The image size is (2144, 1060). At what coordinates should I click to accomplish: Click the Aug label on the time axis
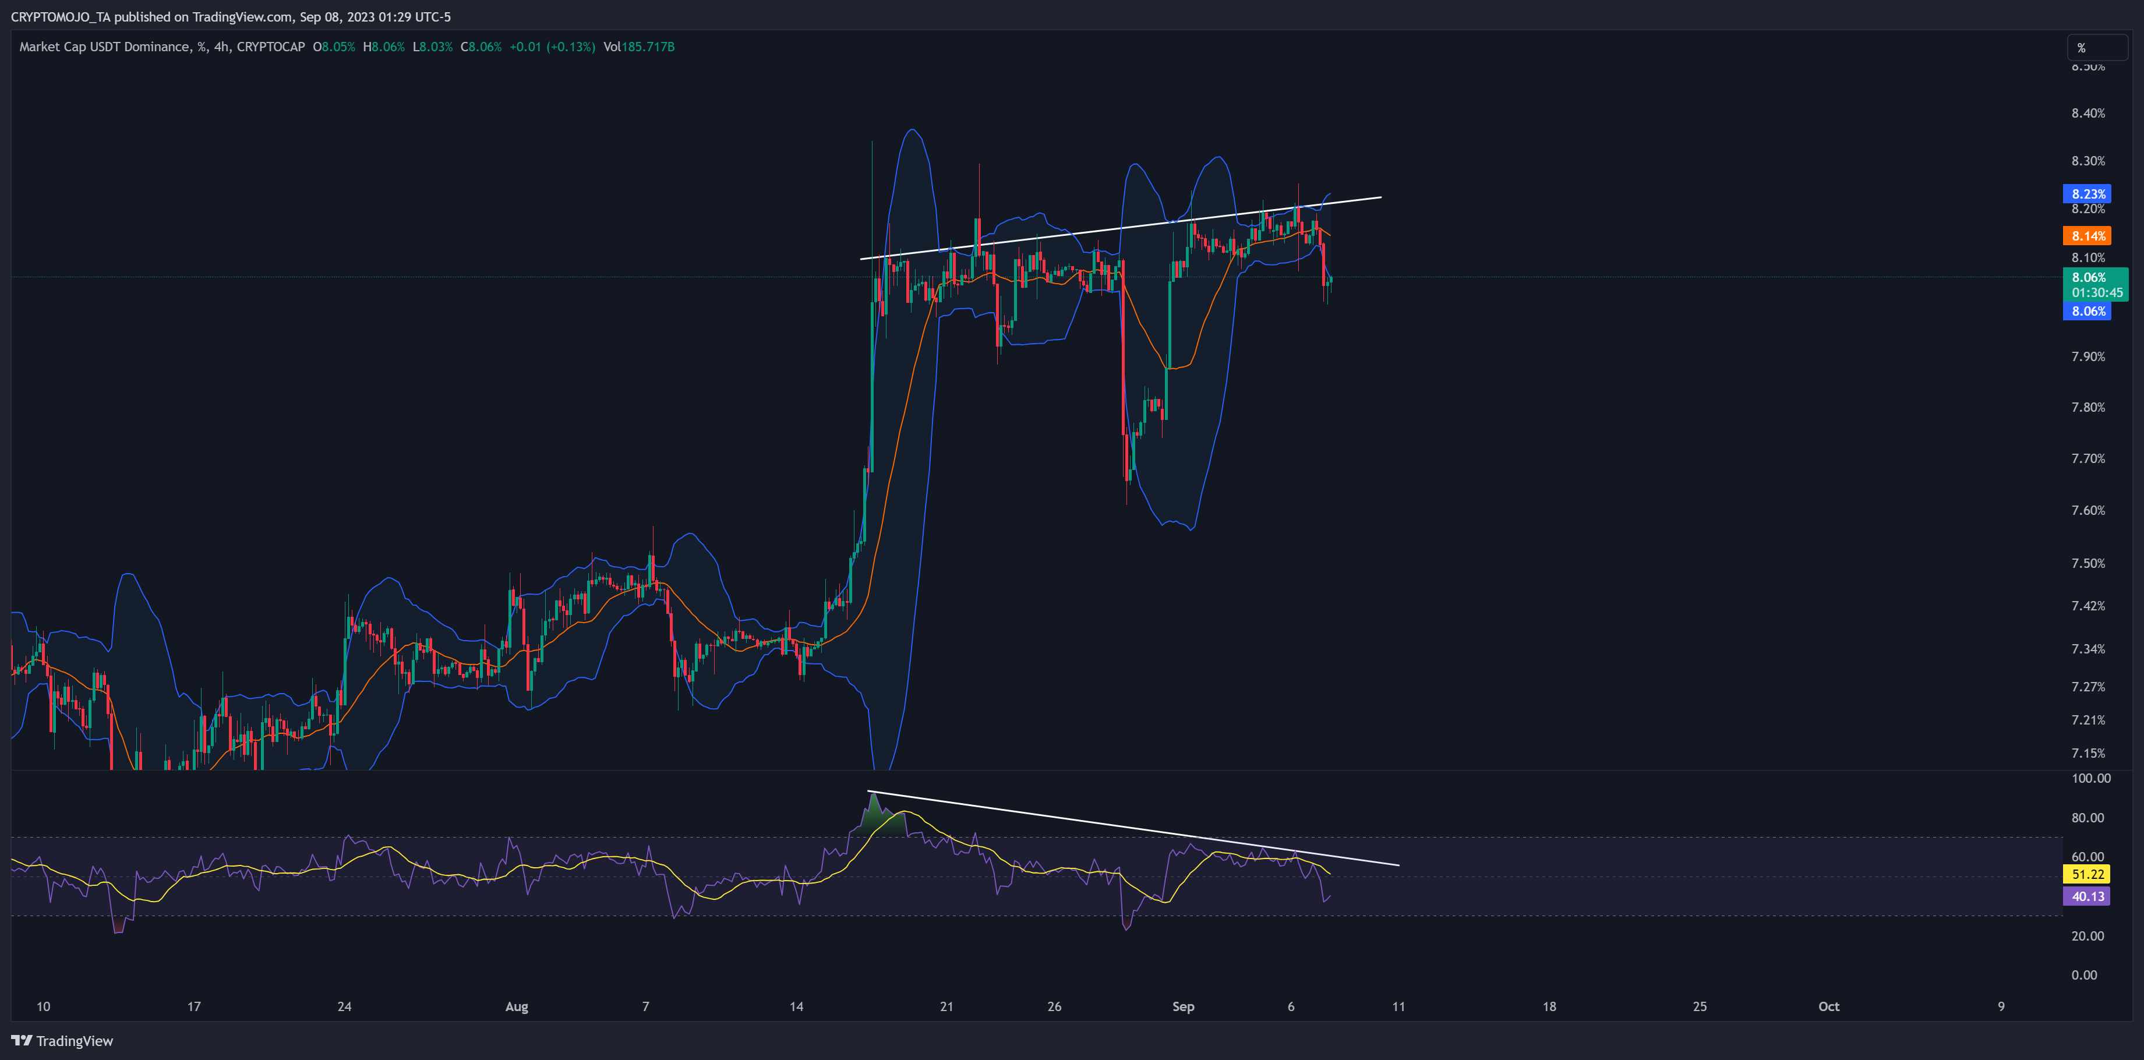pyautogui.click(x=517, y=1007)
